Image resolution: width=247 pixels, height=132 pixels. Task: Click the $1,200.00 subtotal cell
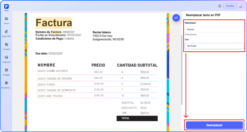tap(146, 84)
